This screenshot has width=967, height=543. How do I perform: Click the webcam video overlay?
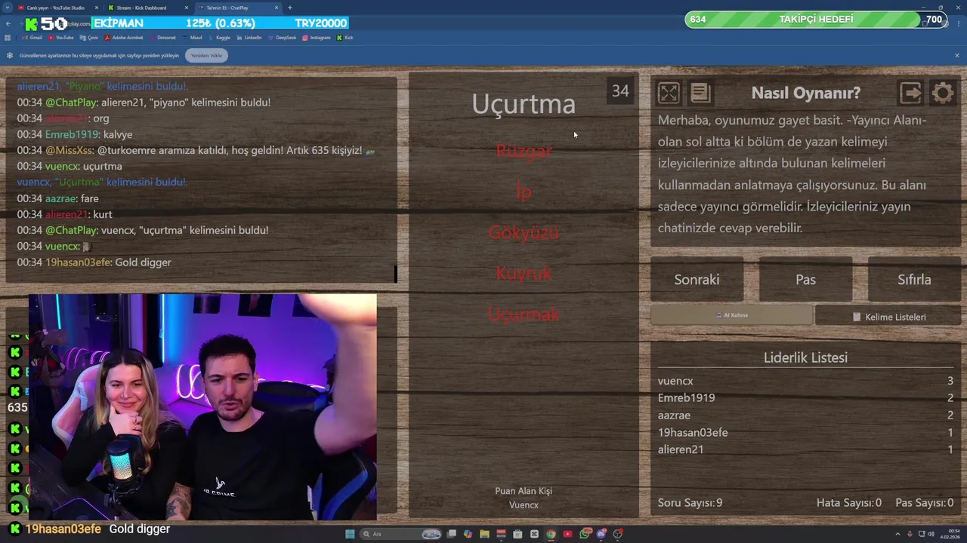tap(202, 407)
